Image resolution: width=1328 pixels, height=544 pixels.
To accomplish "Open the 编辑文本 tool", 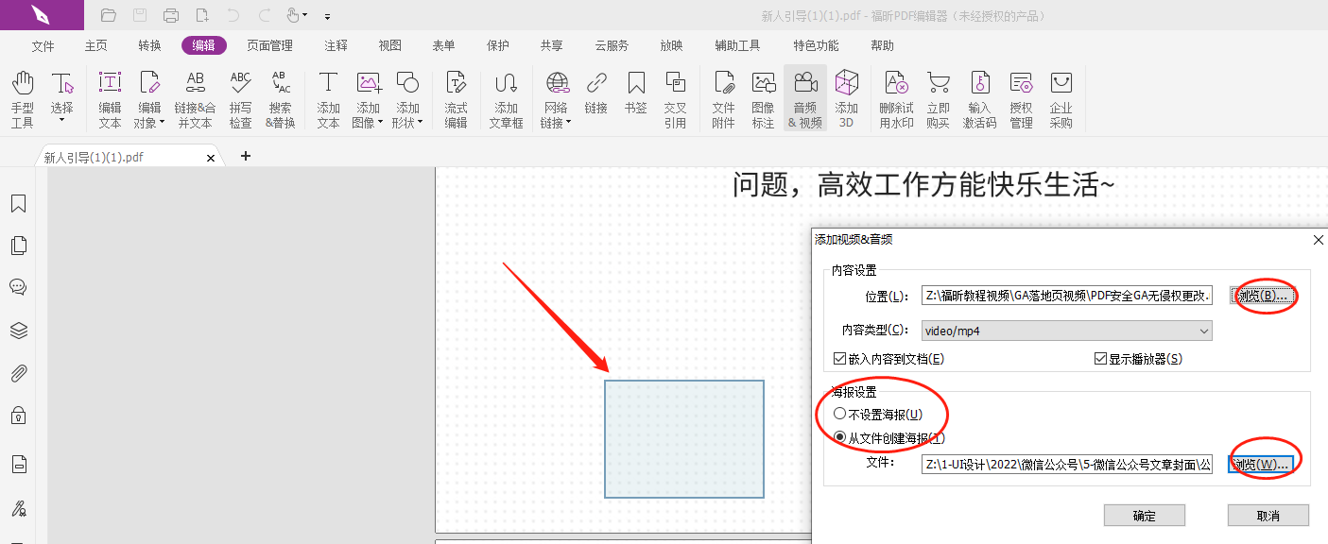I will [x=109, y=97].
